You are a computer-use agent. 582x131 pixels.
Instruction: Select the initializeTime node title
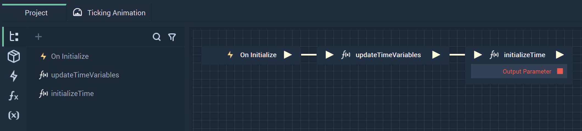(x=525, y=55)
